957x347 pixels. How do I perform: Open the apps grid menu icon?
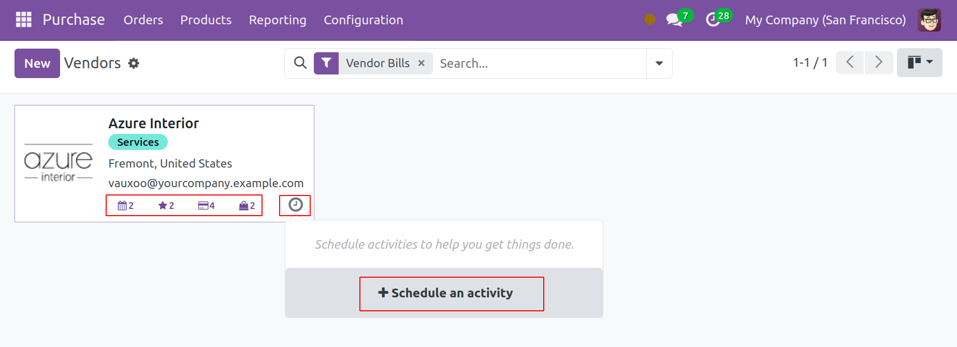24,20
